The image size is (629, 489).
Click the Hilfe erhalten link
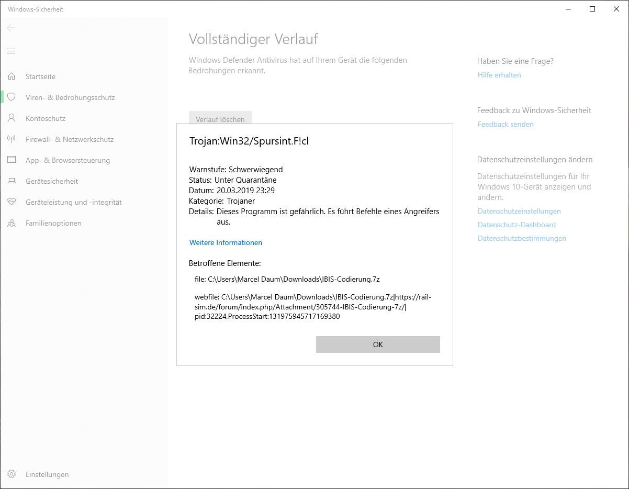point(499,75)
